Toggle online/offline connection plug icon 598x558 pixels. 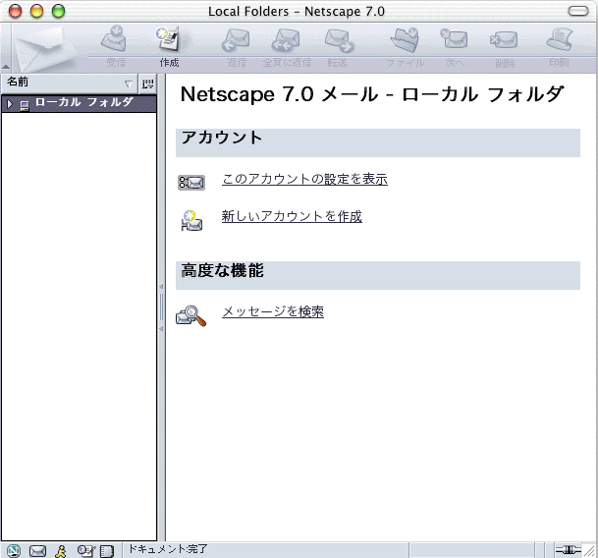(x=569, y=550)
